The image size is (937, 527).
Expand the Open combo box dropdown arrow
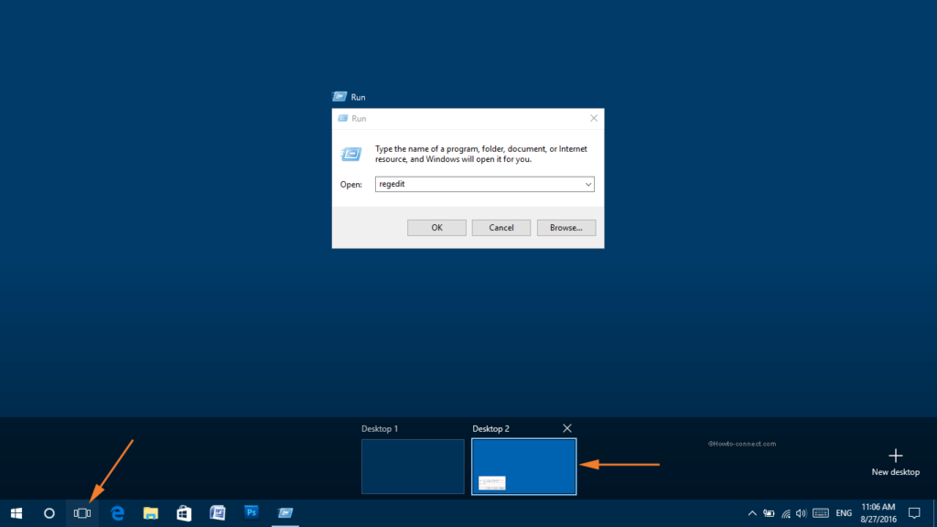pyautogui.click(x=588, y=184)
